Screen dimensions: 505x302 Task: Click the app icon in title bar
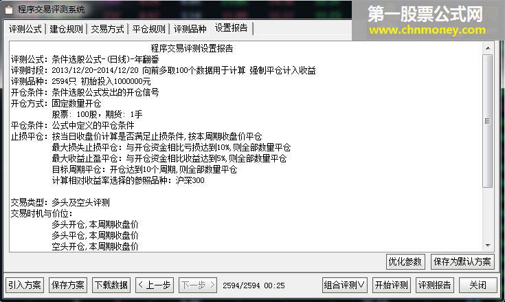pos(9,10)
